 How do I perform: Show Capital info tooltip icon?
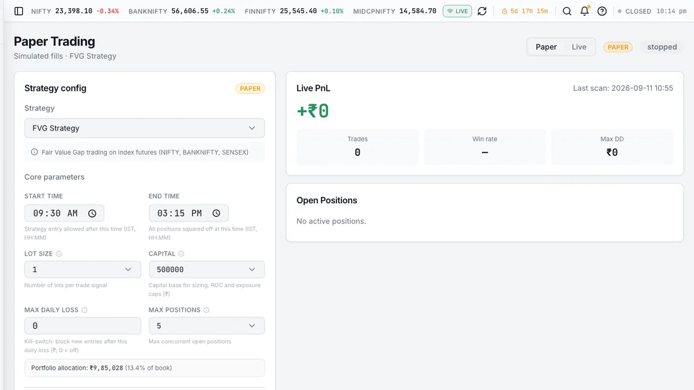point(181,254)
